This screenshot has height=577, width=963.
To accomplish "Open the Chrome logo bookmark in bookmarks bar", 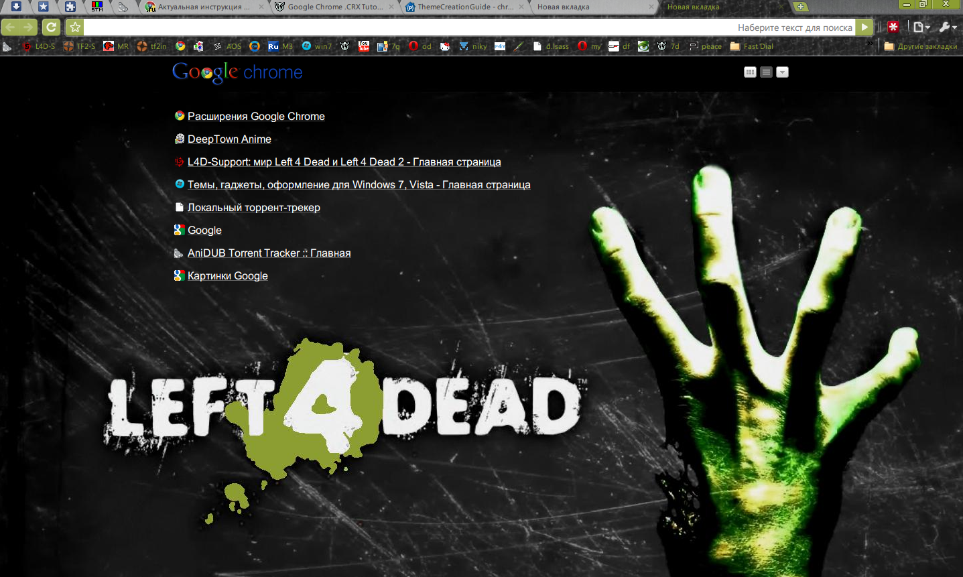I will point(180,46).
